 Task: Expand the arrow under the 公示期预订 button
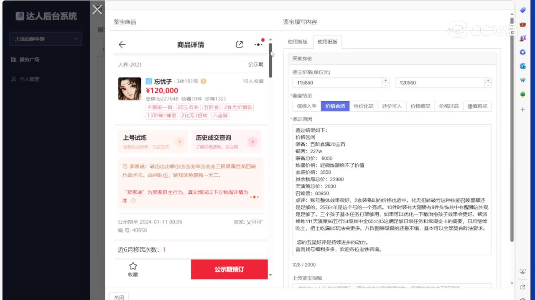pos(270,275)
